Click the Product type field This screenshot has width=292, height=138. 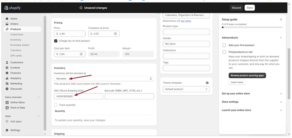(x=186, y=32)
